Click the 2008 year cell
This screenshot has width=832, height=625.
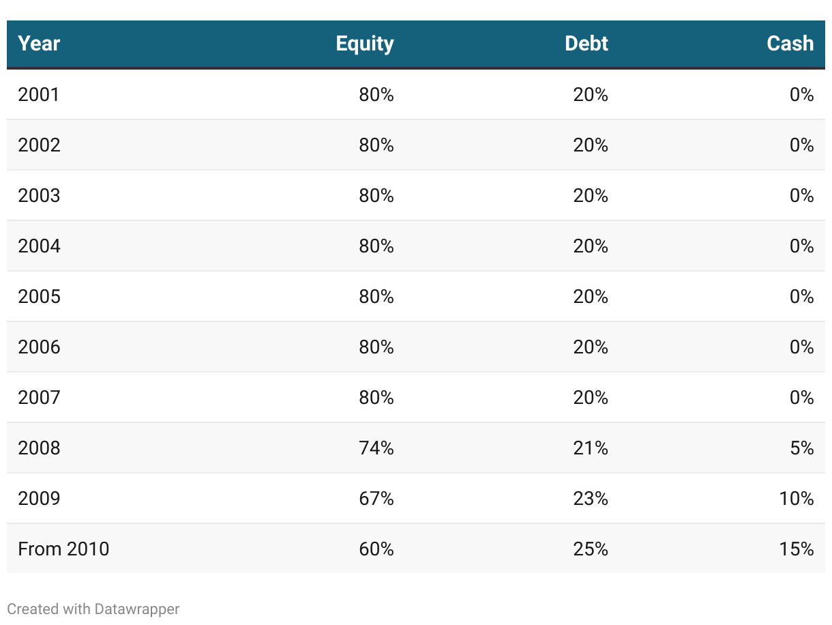(x=39, y=448)
